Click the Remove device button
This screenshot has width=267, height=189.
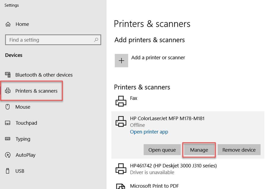click(239, 150)
